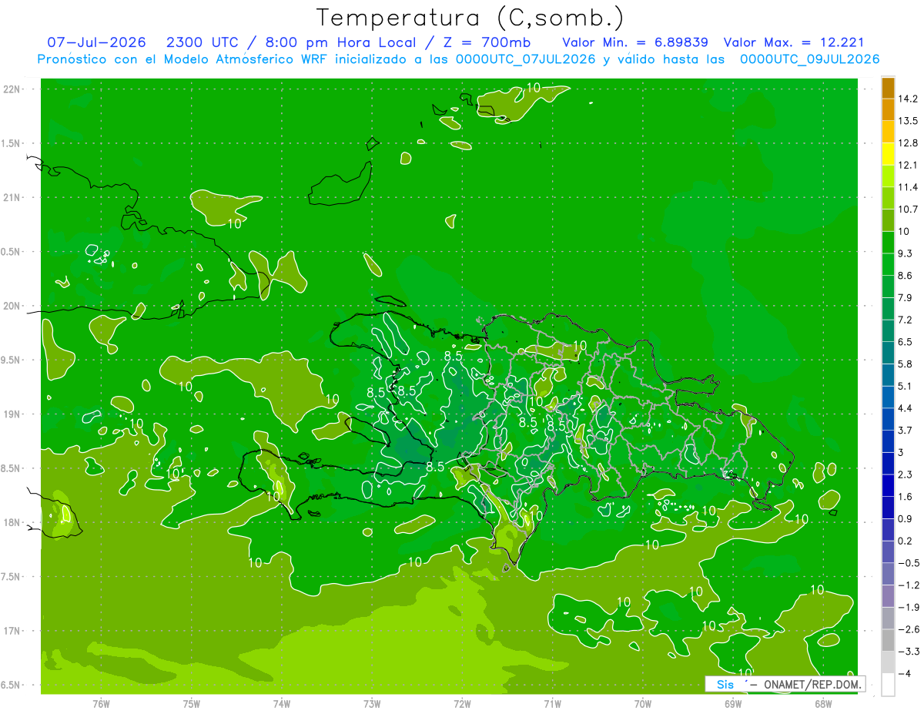The height and width of the screenshot is (714, 924).
Task: Click the '72W' longitude axis label
Action: (x=462, y=704)
